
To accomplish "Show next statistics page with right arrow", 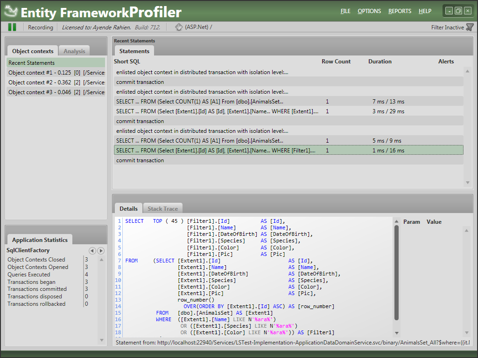I will 101,250.
